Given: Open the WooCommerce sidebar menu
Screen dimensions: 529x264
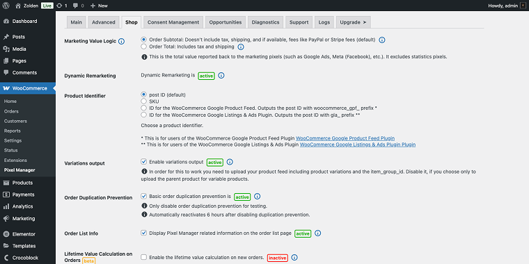Looking at the screenshot, I should [x=28, y=88].
